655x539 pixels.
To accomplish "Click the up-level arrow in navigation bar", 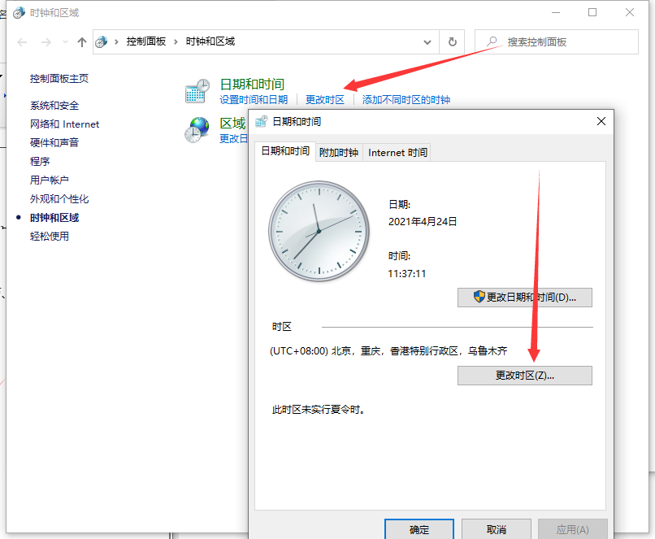I will click(x=81, y=42).
